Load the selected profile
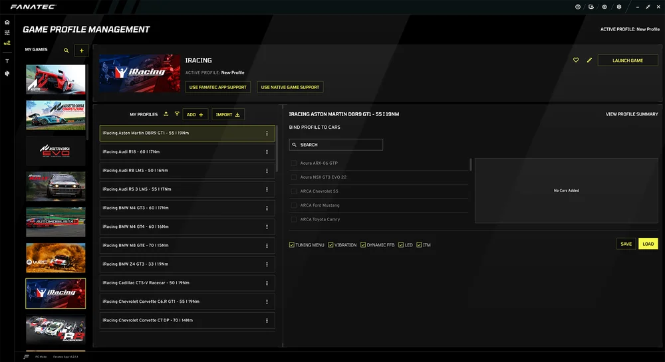 coord(648,244)
